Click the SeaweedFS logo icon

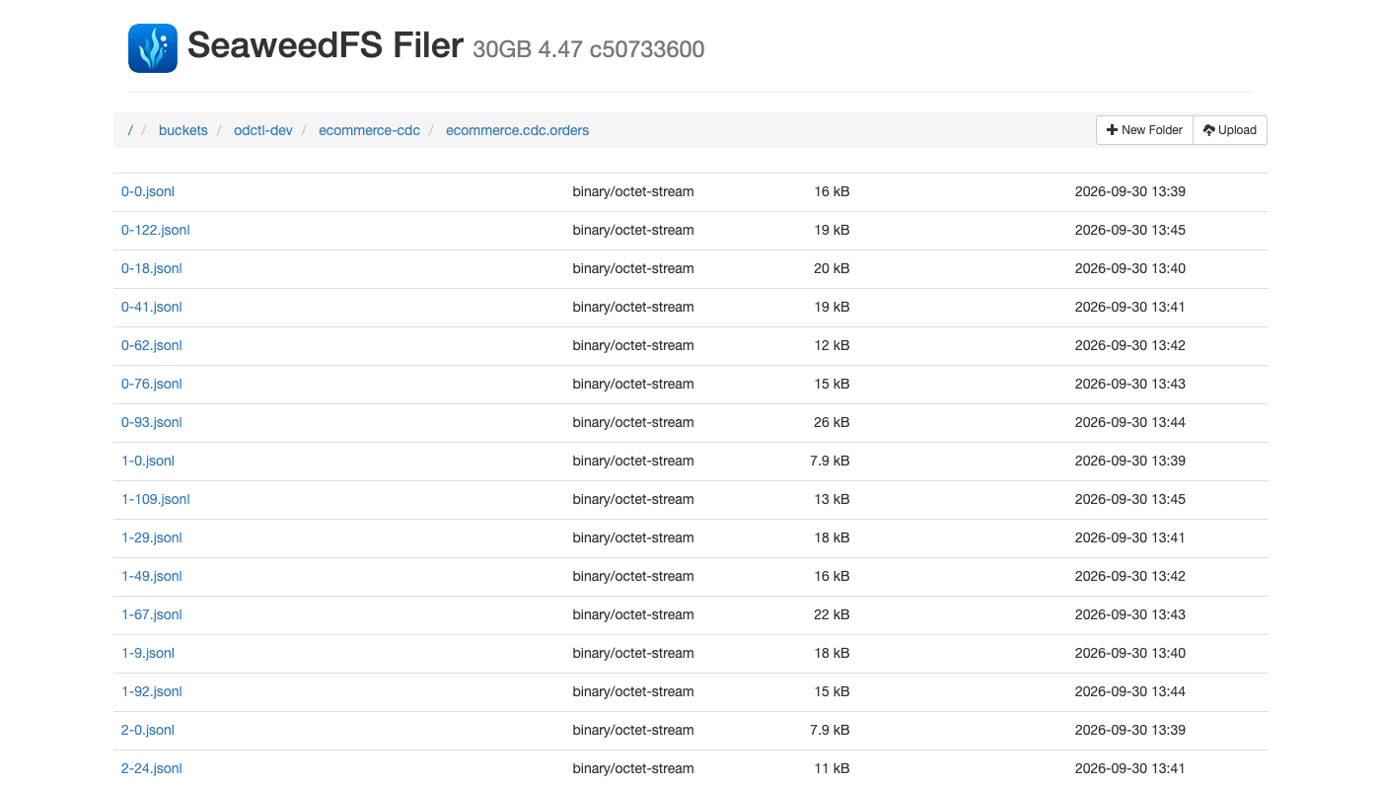pos(153,48)
